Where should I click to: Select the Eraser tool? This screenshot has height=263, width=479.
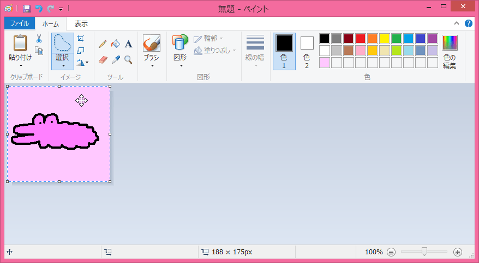click(103, 60)
